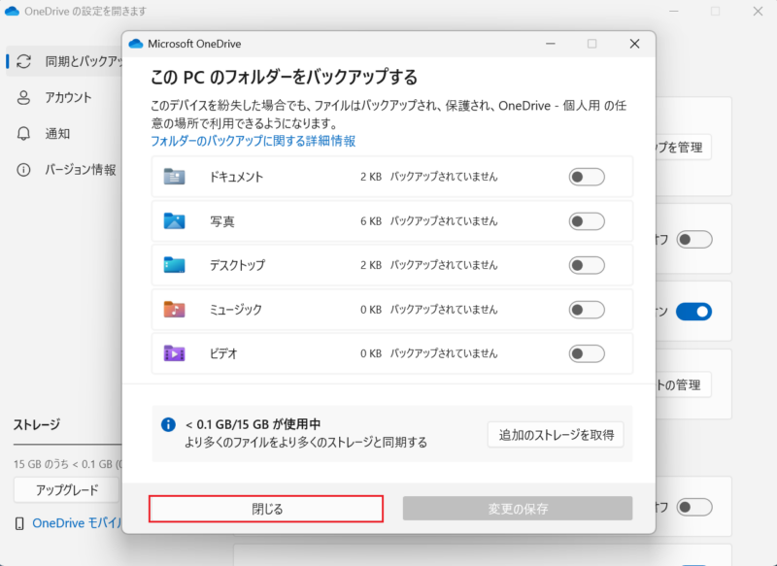Close the OneDrive settings window behind
Screen dimensions: 777x566
tap(758, 11)
